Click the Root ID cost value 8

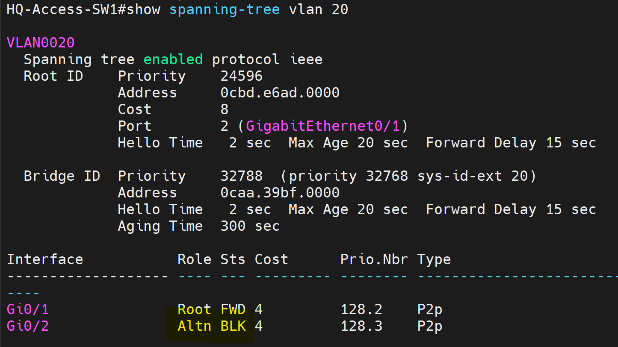pos(225,109)
